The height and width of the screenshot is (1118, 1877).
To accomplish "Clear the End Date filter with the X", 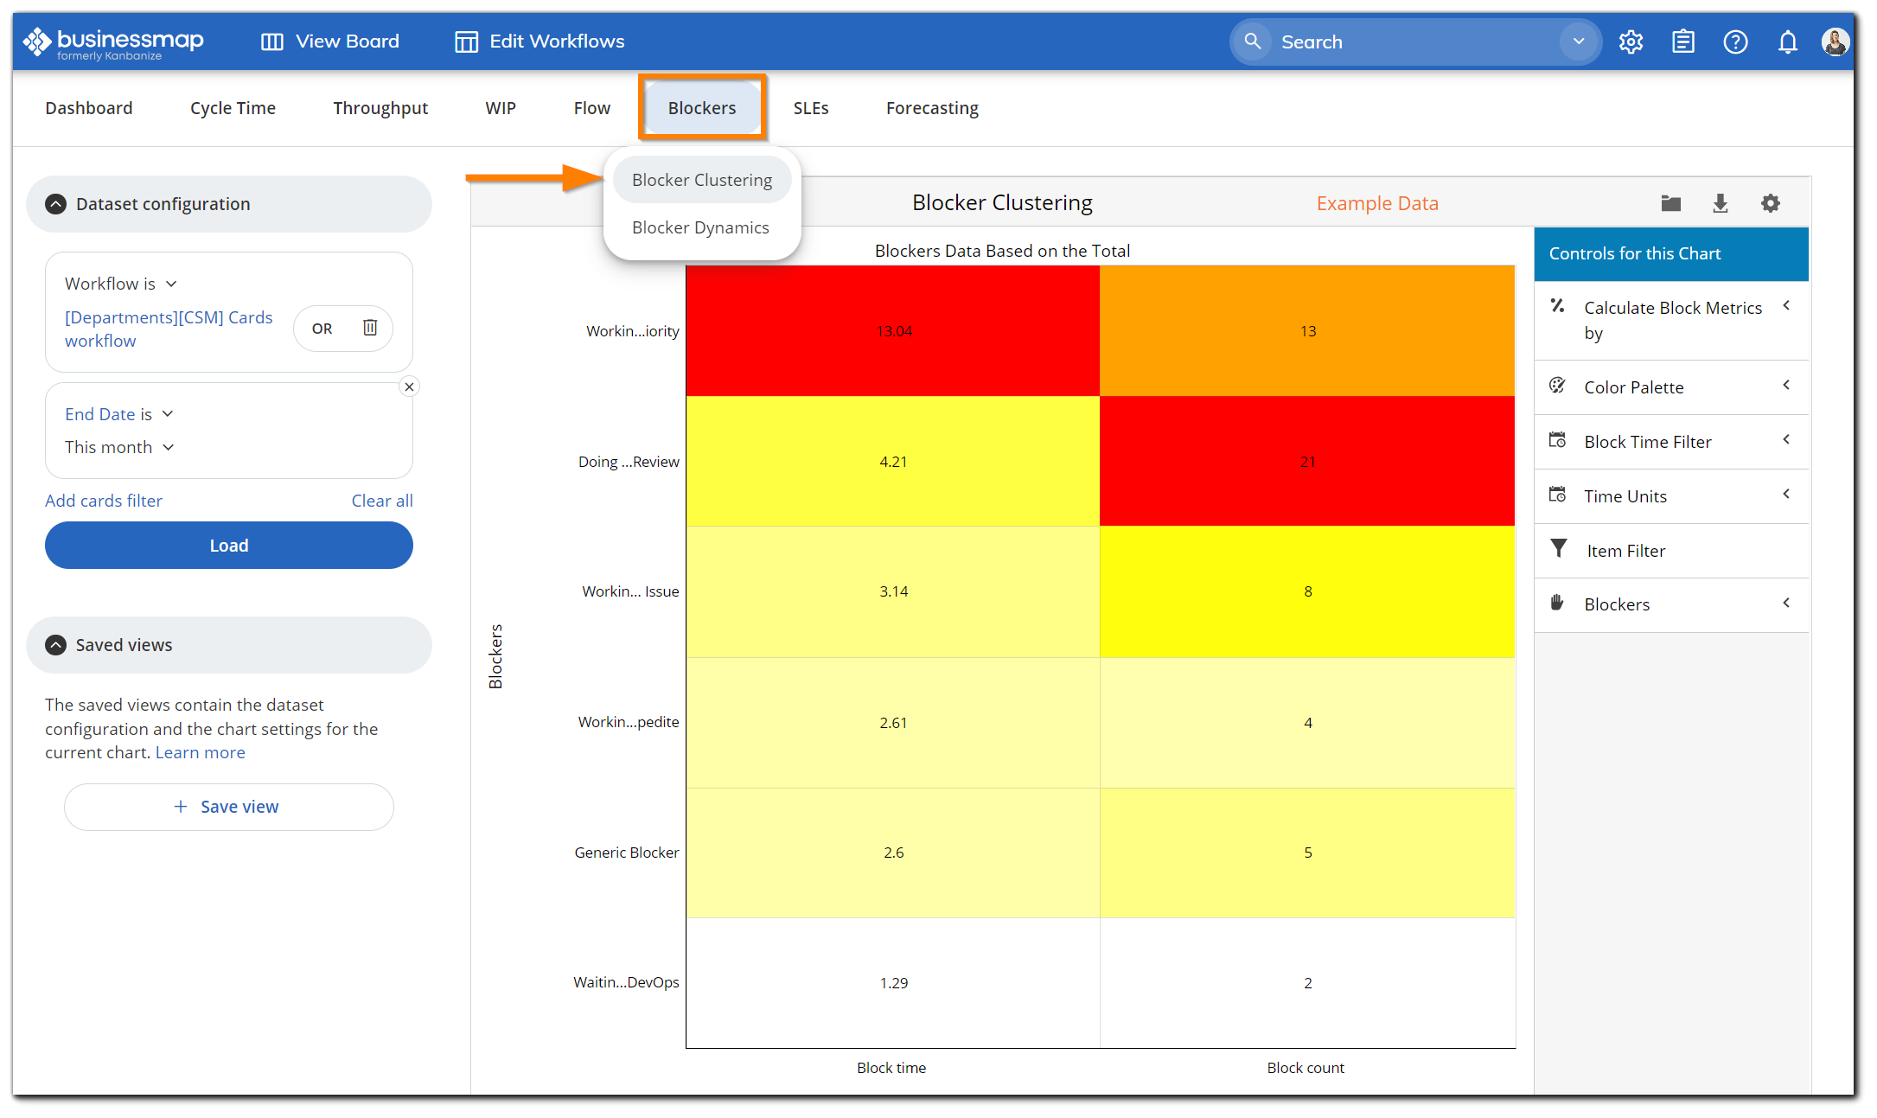I will pyautogui.click(x=409, y=387).
